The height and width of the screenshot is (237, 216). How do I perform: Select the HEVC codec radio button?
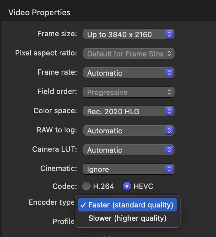pyautogui.click(x=127, y=186)
